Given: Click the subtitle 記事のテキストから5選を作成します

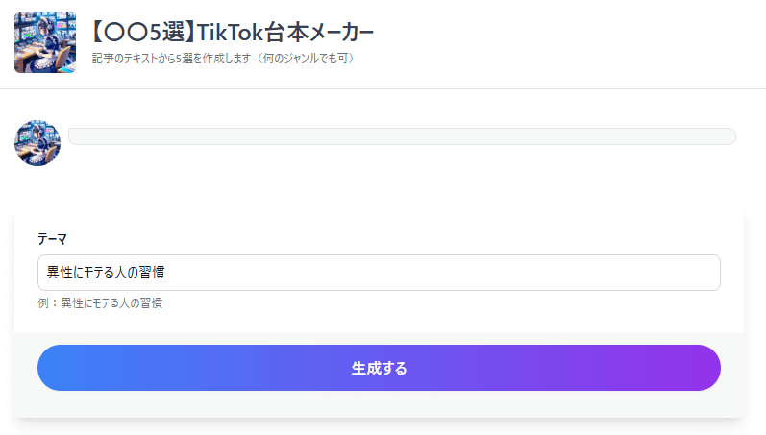Looking at the screenshot, I should click(171, 59).
